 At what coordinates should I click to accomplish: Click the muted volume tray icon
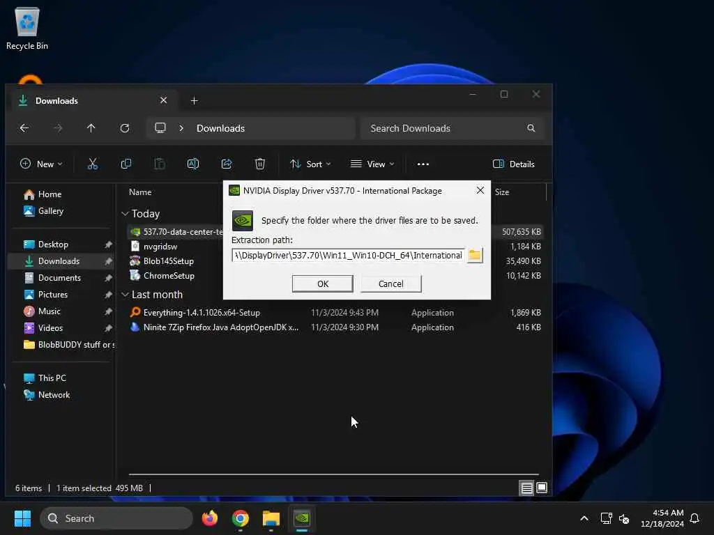pos(624,518)
